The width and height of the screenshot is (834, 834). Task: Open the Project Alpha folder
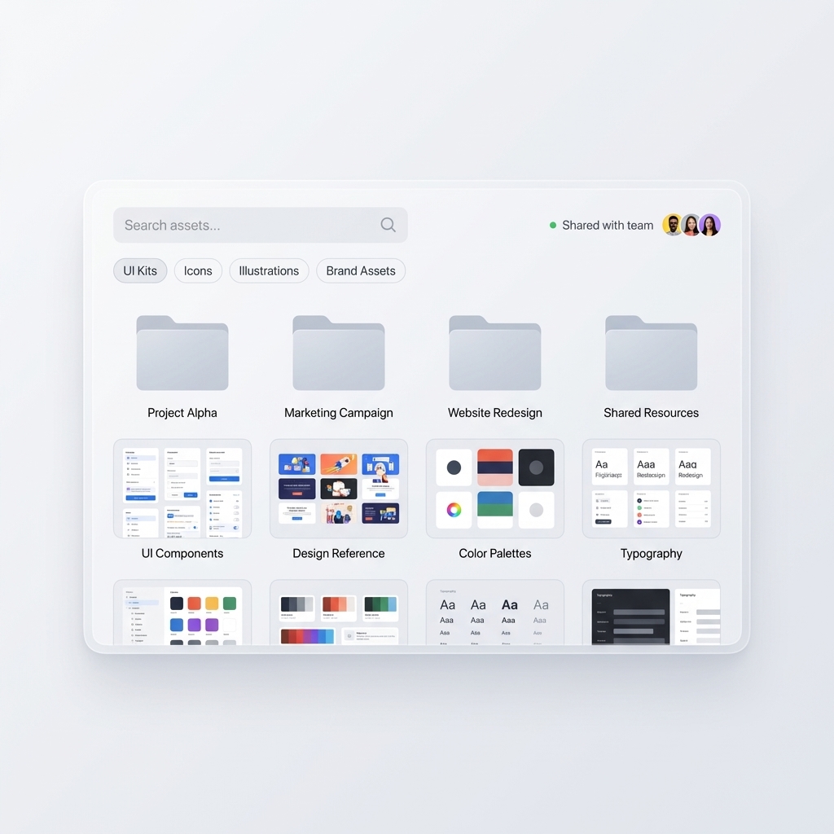pyautogui.click(x=182, y=353)
